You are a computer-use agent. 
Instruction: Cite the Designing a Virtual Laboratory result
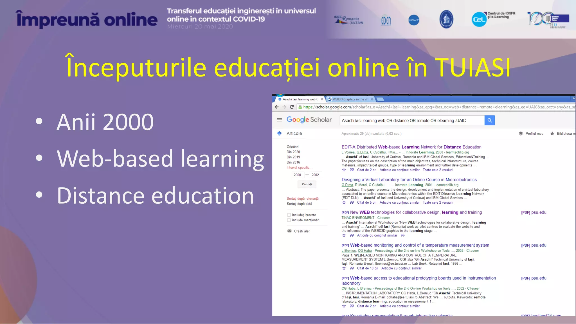click(x=352, y=202)
